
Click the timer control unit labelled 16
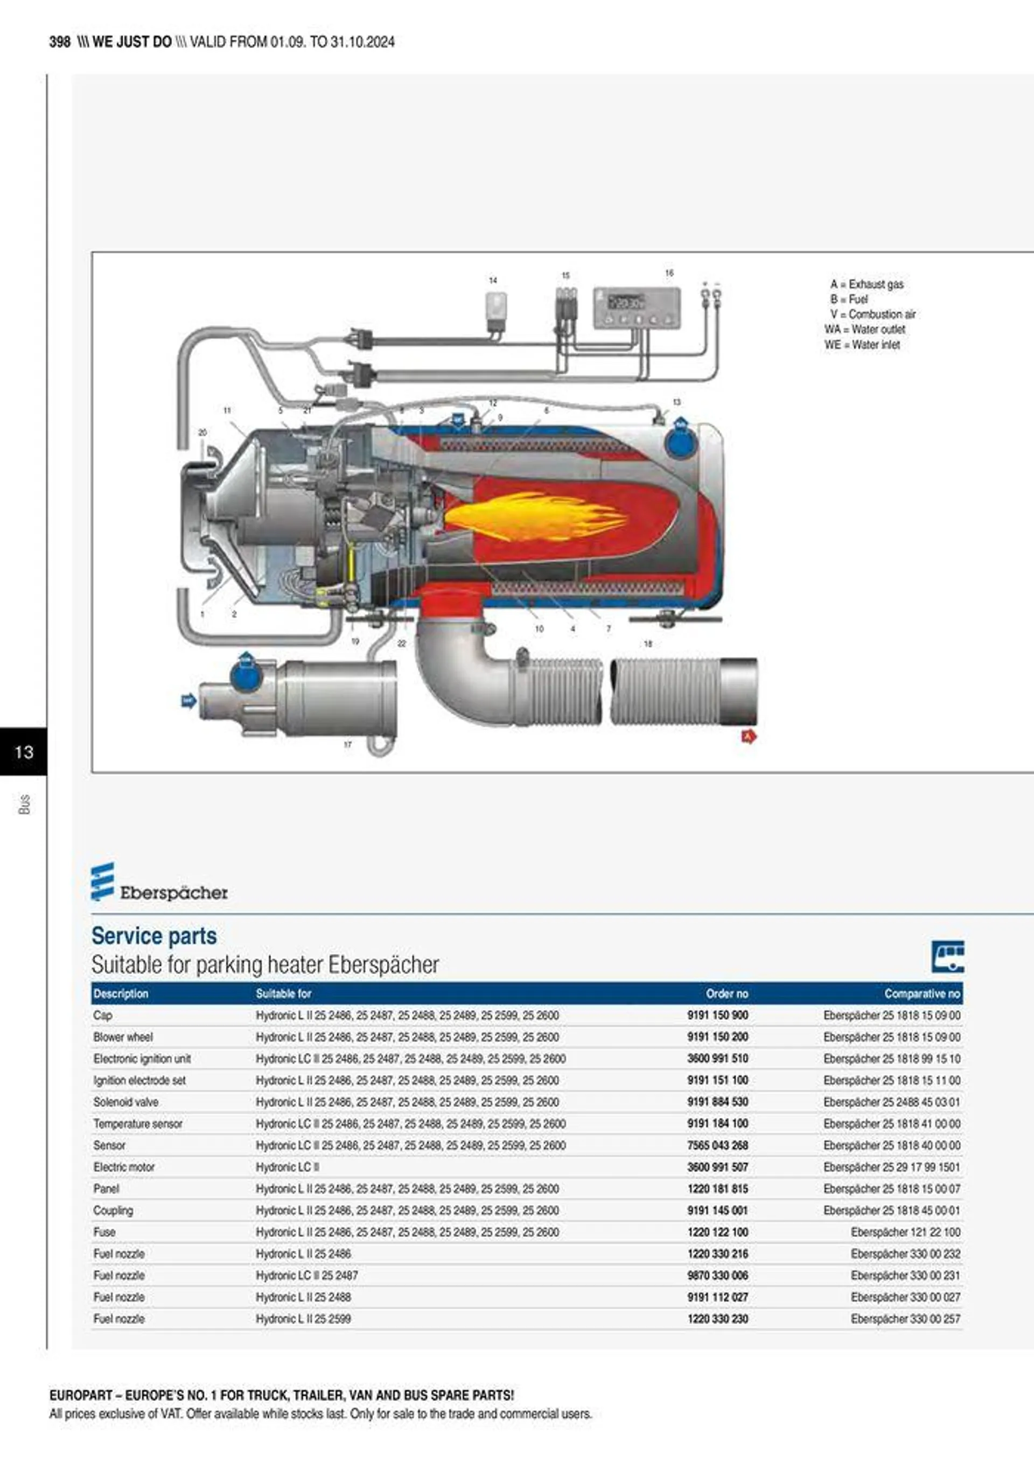(637, 307)
